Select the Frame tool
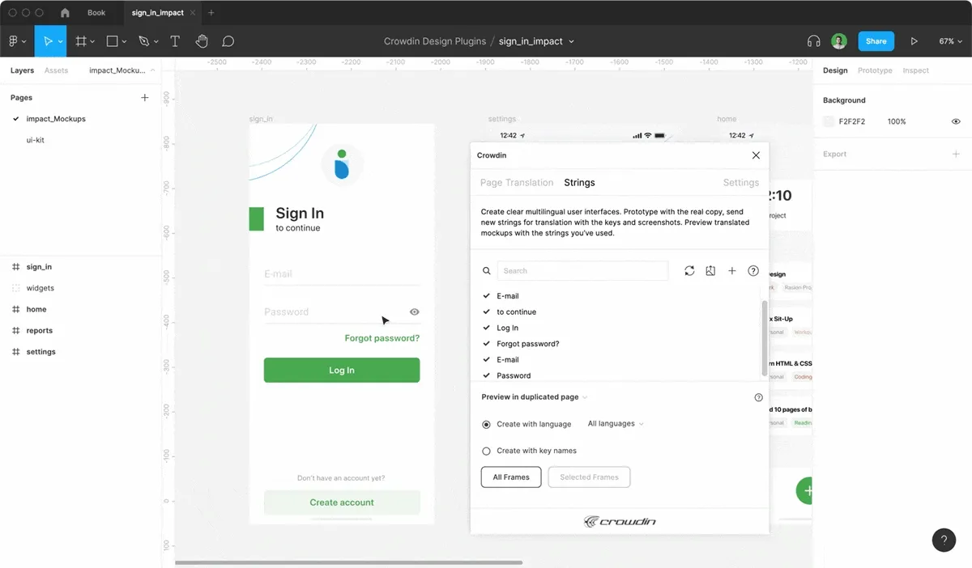This screenshot has width=972, height=568. coord(79,40)
